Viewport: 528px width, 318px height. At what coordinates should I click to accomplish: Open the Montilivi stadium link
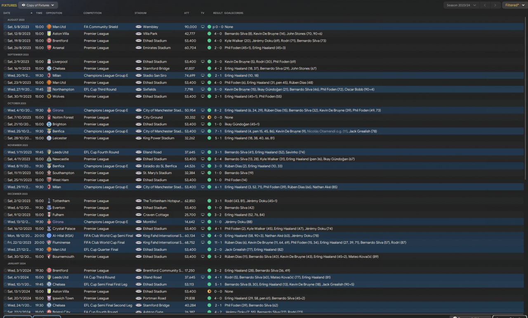(x=149, y=222)
